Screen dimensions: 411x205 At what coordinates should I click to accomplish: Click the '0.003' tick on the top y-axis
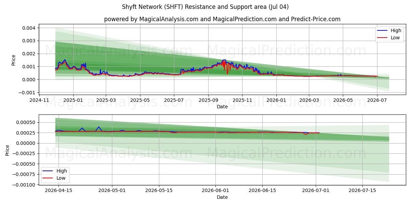[x=29, y=41]
